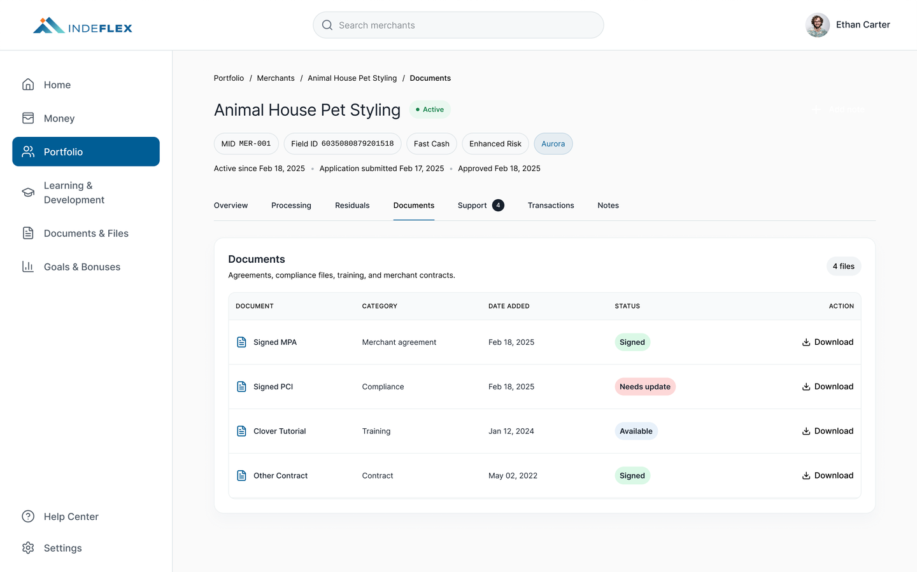Click the file icon beside Signed MPA
The image size is (917, 572).
coord(241,342)
